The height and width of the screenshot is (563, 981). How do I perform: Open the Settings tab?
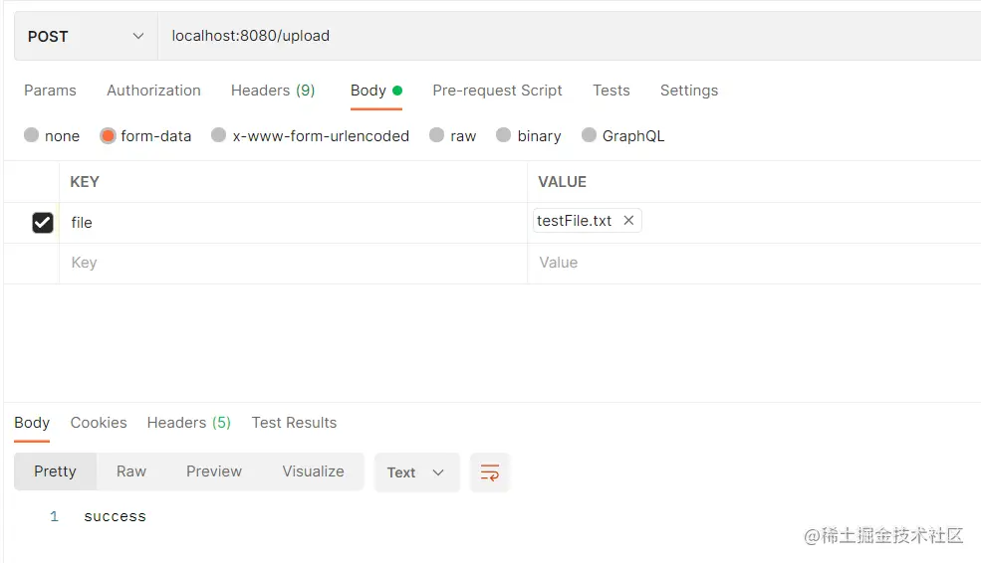[x=689, y=91]
